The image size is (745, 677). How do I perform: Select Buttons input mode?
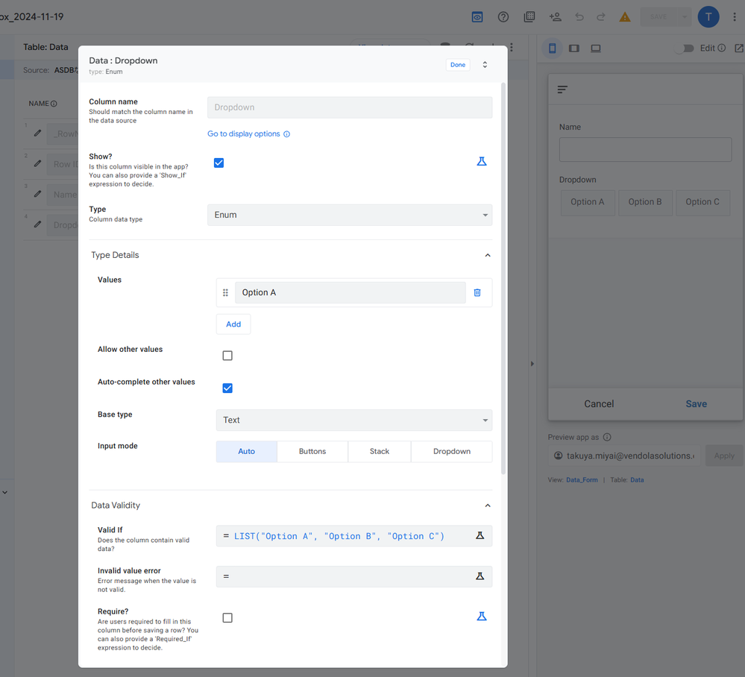pos(312,451)
